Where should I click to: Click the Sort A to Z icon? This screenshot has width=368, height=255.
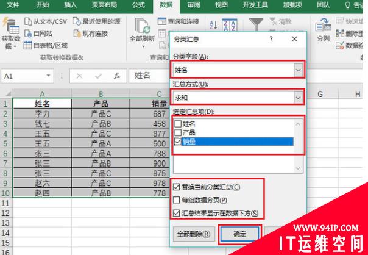click(213, 25)
